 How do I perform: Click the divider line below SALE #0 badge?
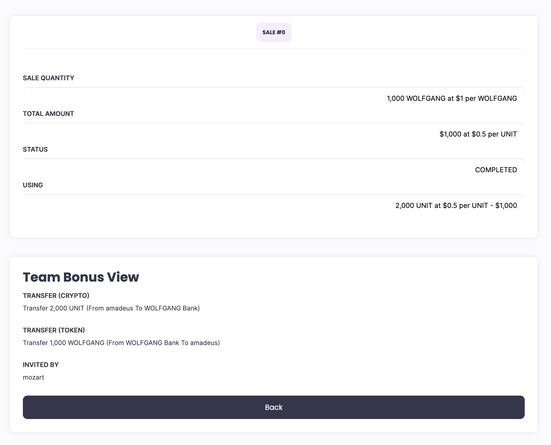273,49
